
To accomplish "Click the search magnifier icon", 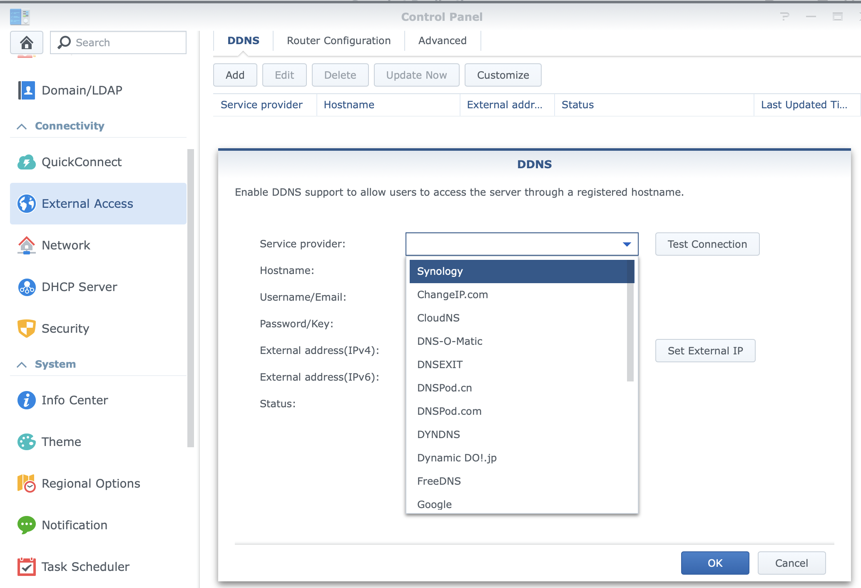I will [64, 42].
